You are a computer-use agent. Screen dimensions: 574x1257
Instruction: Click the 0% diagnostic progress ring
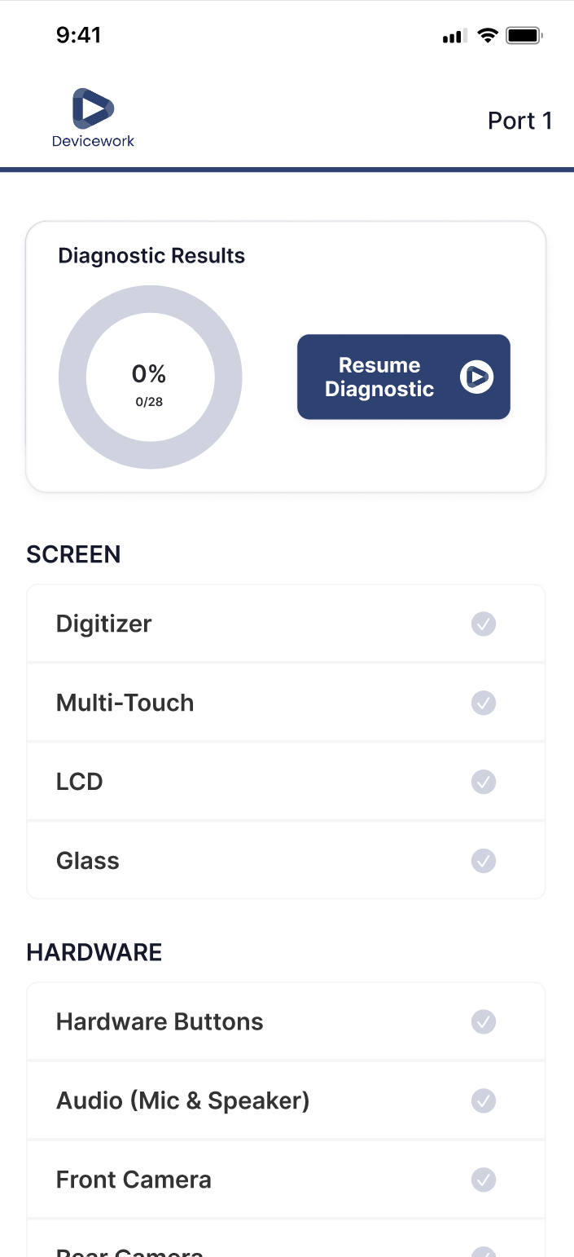150,377
